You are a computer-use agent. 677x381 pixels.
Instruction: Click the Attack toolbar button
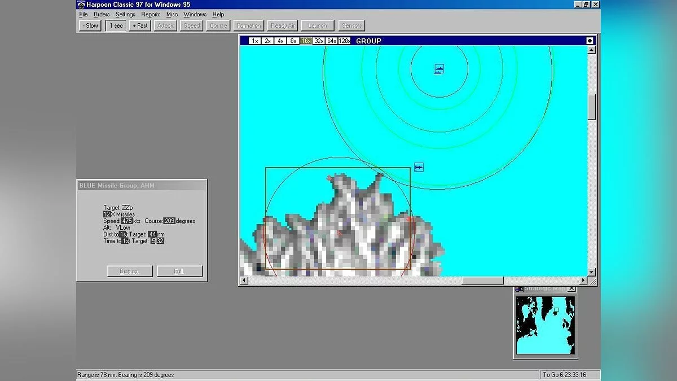[165, 25]
